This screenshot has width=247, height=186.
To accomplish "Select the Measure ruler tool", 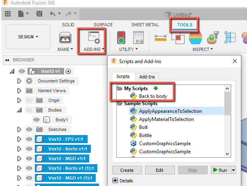I will tap(161, 38).
